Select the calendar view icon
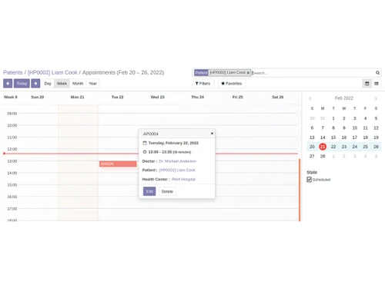385x288 pixels. coord(367,84)
